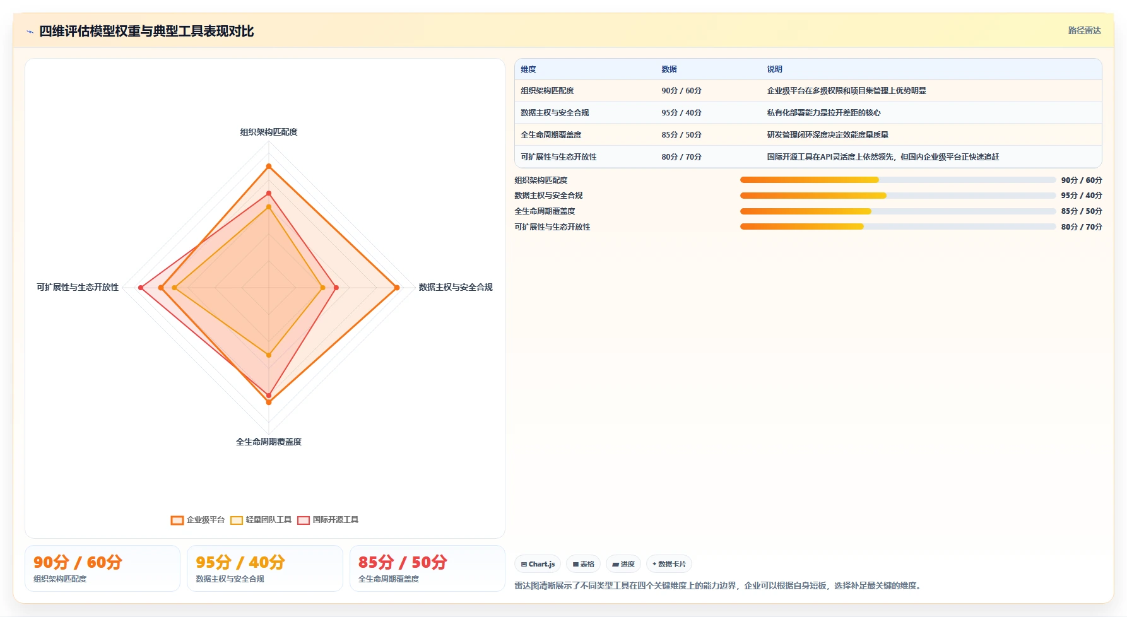Viewport: 1127px width, 617px height.
Task: Toggle the 企业级平台 legend swatch
Action: (x=177, y=520)
